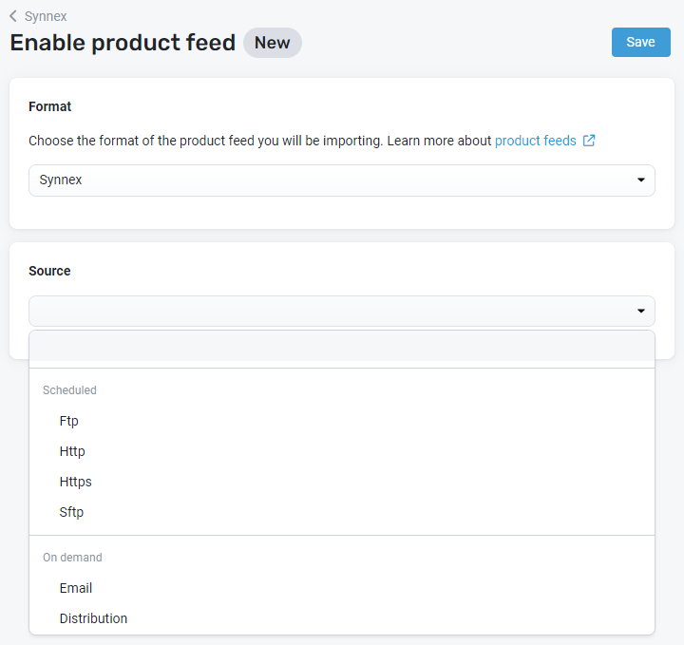Click the Scheduled group header

69,389
